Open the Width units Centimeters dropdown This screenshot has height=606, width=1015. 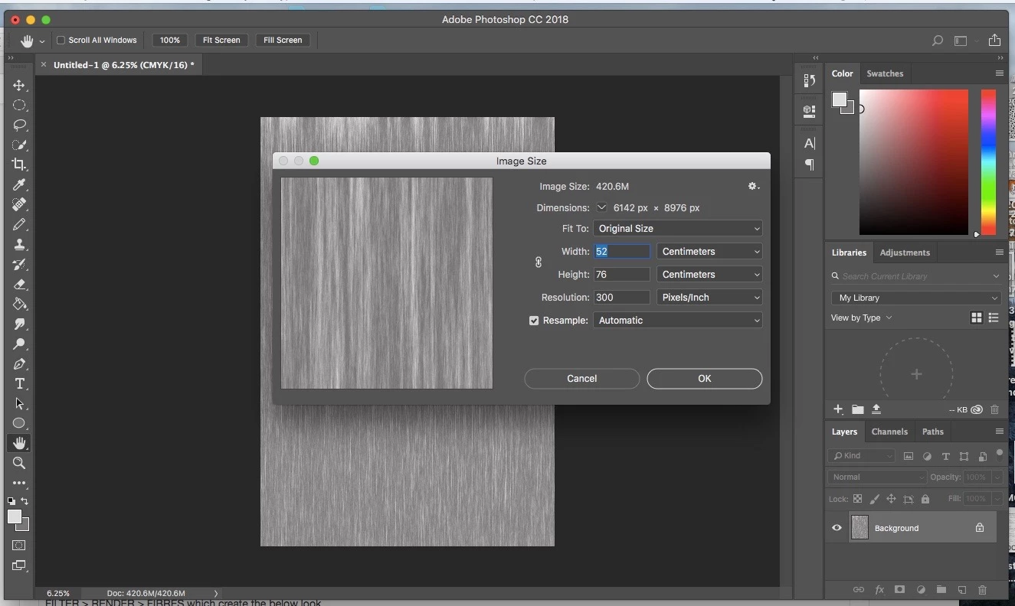(x=709, y=252)
